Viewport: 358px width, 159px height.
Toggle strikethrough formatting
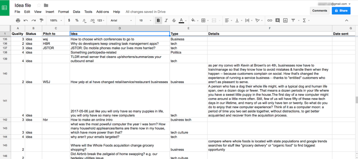point(174,20)
